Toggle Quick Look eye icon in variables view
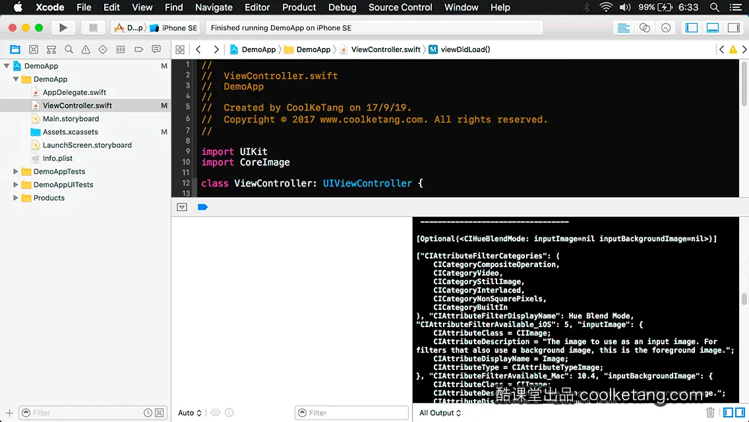The height and width of the screenshot is (422, 749). coord(216,413)
